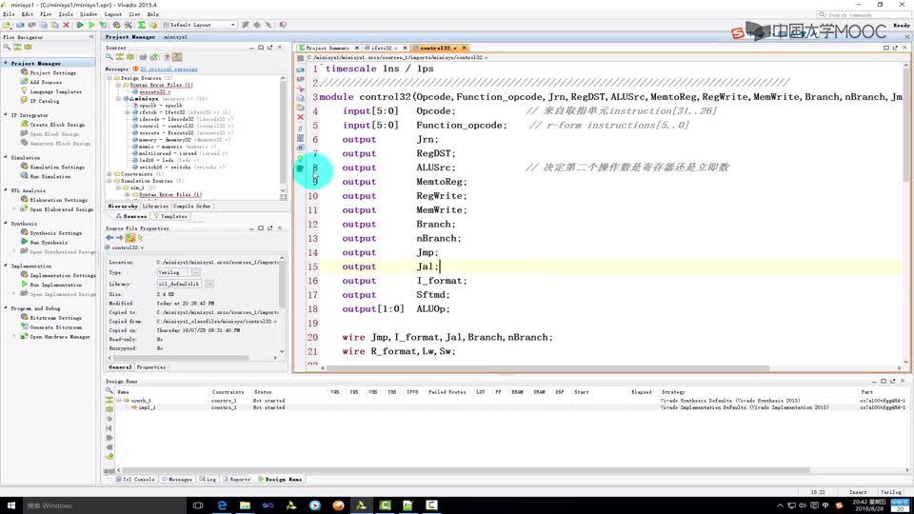Viewport: 914px width, 514px height.
Task: Click the scissors cut icon in editor sidebar
Action: point(300,89)
